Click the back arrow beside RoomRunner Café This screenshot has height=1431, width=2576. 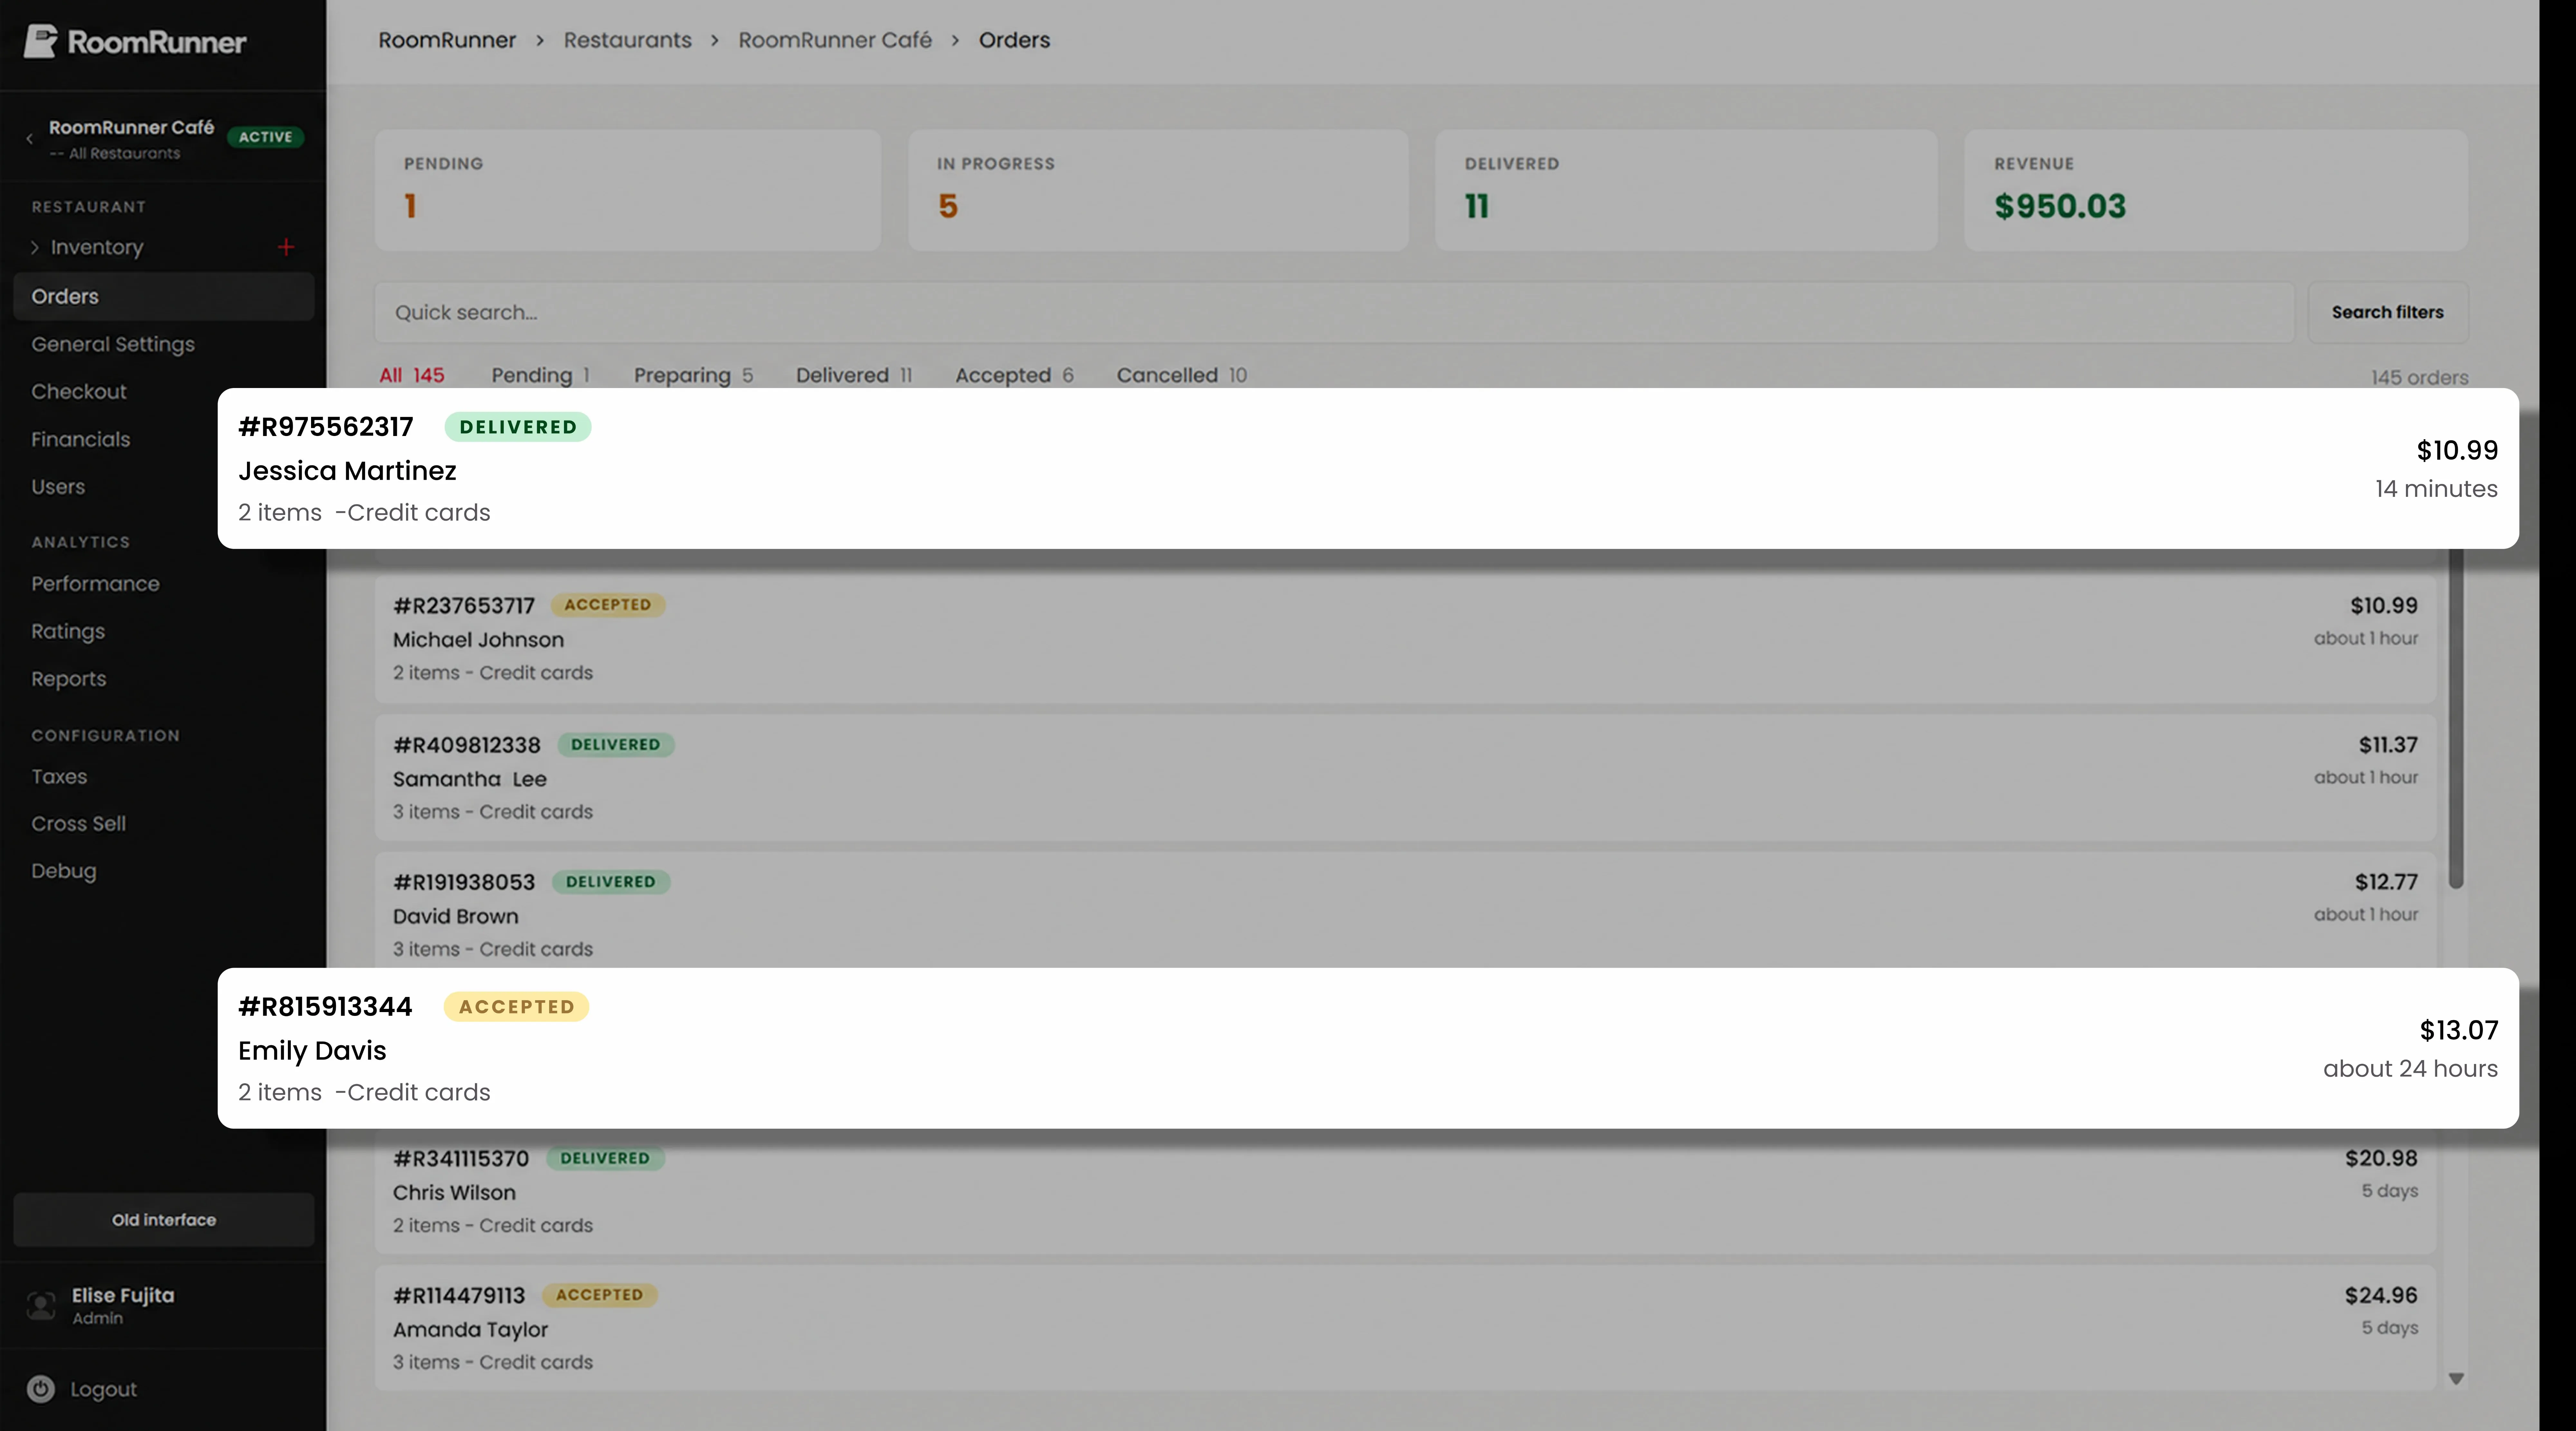coord(30,139)
